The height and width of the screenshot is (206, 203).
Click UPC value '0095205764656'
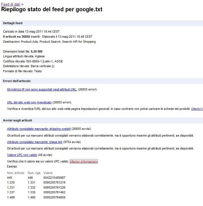click(x=54, y=197)
